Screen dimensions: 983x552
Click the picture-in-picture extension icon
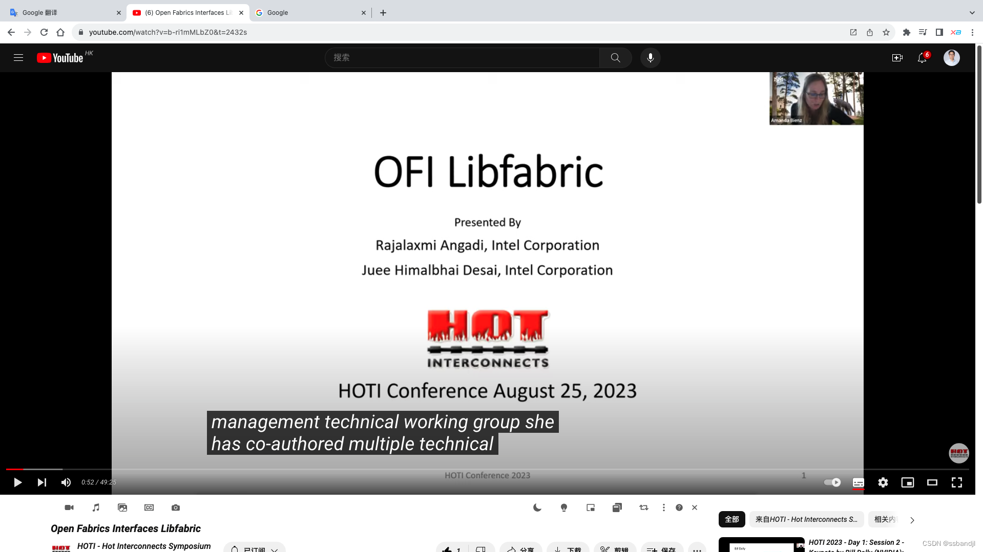(591, 507)
